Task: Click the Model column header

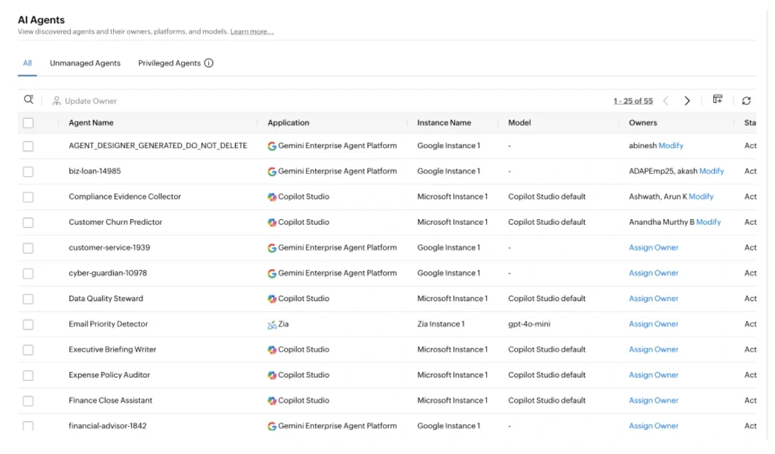Action: pyautogui.click(x=519, y=123)
